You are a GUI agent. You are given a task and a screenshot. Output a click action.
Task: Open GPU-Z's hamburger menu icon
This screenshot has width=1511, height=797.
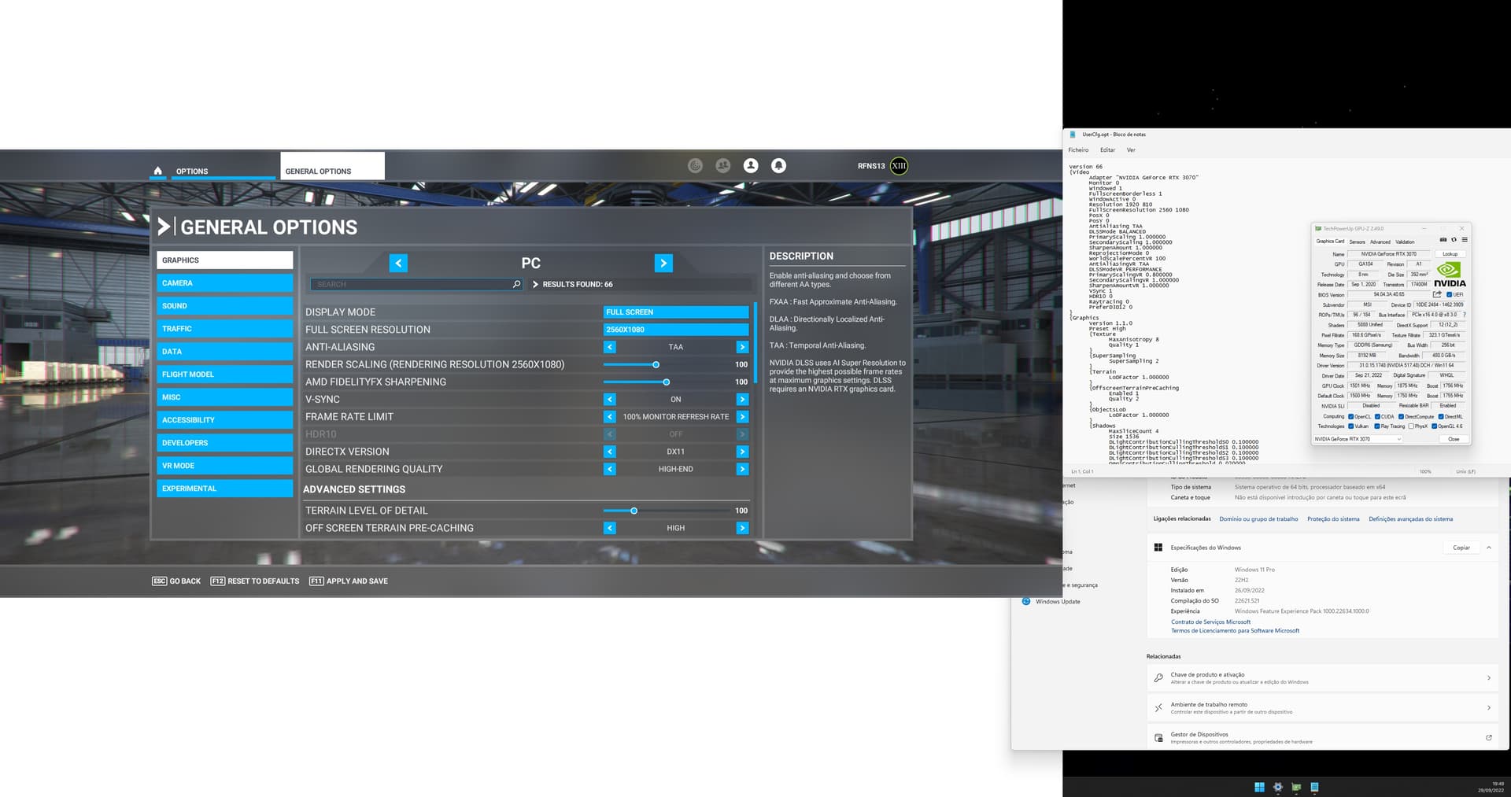click(x=1465, y=239)
